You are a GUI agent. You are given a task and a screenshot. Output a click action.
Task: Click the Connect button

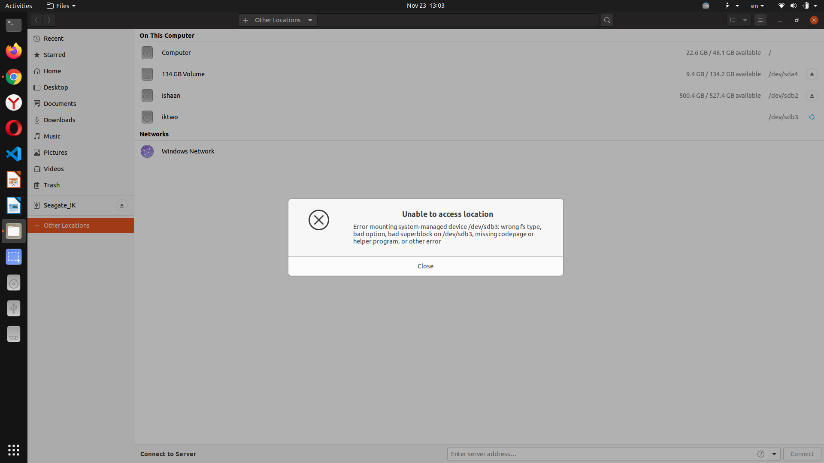[x=802, y=454]
